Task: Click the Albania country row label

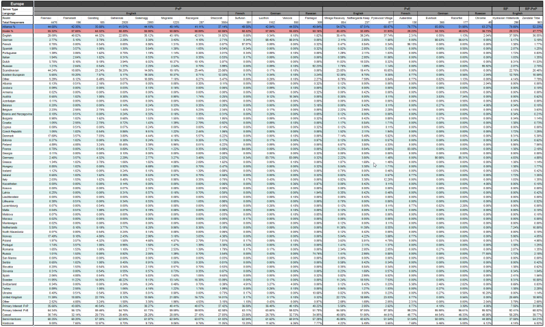Action: (7, 83)
